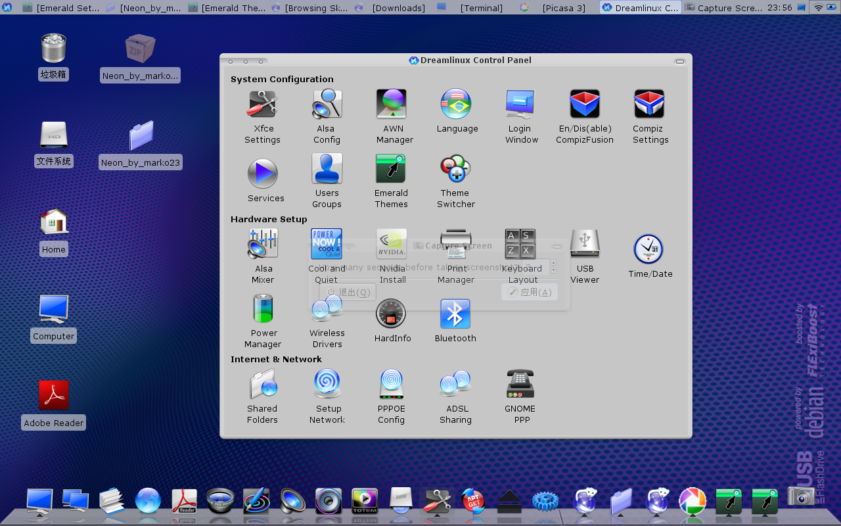
Task: Switch to the Browsing Sk... taskbar window
Action: point(309,8)
